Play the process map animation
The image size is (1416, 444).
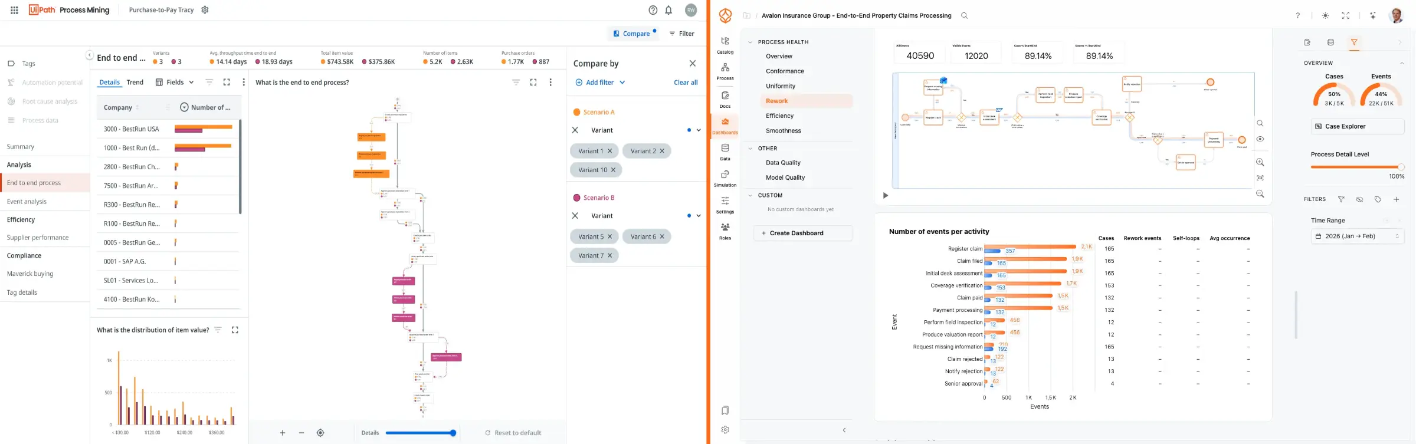coord(885,196)
